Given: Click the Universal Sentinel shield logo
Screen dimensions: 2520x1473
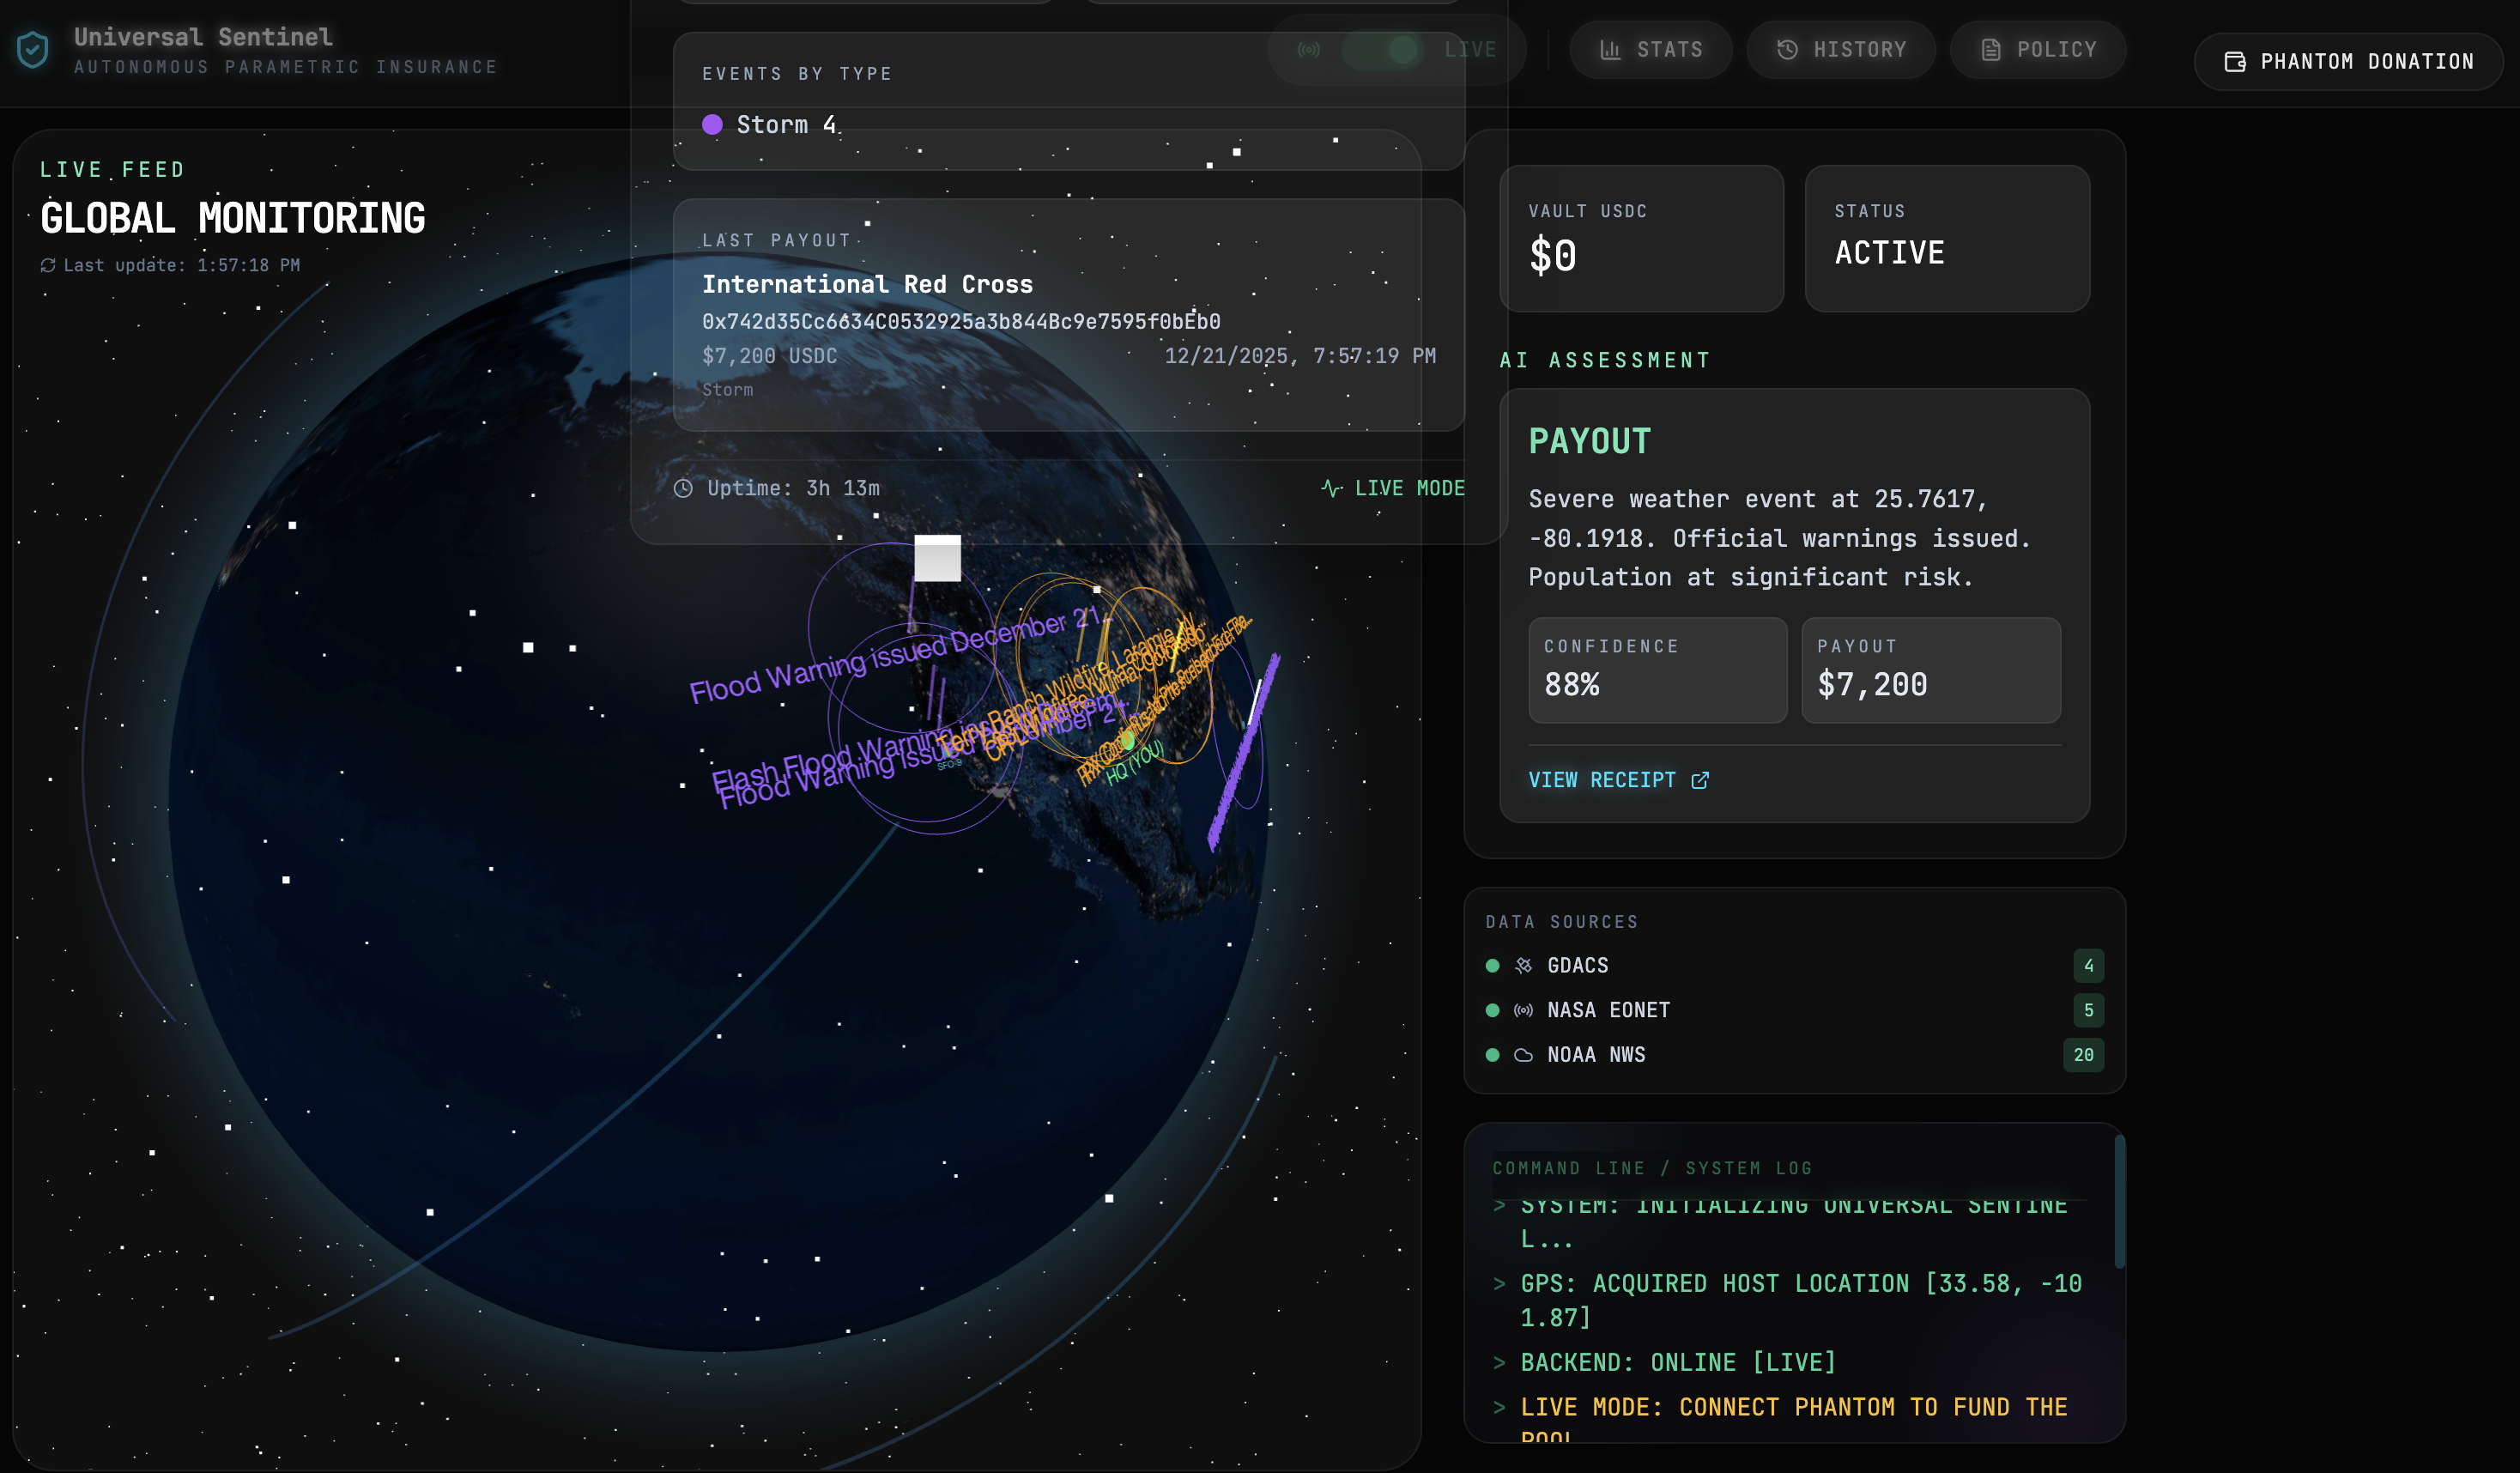Looking at the screenshot, I should (33, 50).
